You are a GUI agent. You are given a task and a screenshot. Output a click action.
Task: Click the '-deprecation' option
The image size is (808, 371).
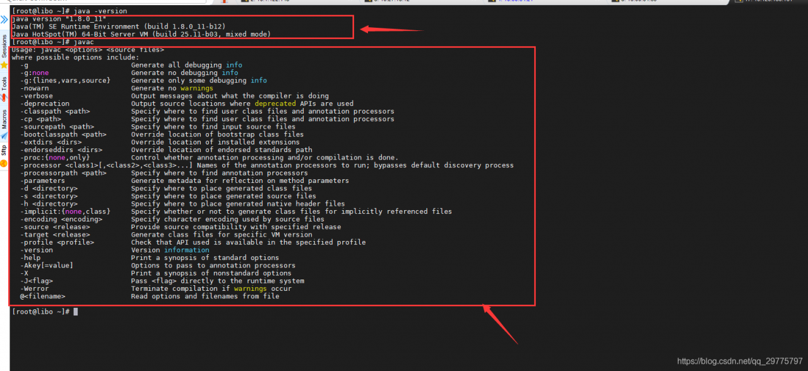[x=44, y=103]
